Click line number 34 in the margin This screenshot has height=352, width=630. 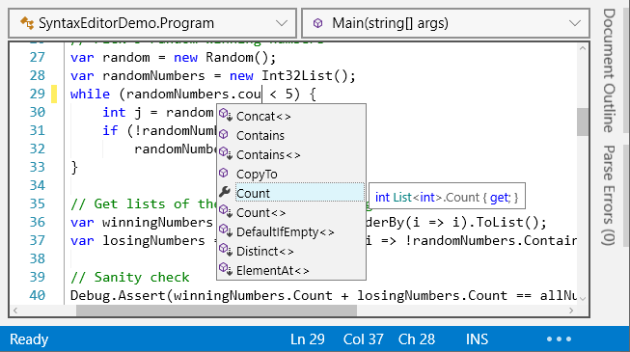pyautogui.click(x=37, y=185)
